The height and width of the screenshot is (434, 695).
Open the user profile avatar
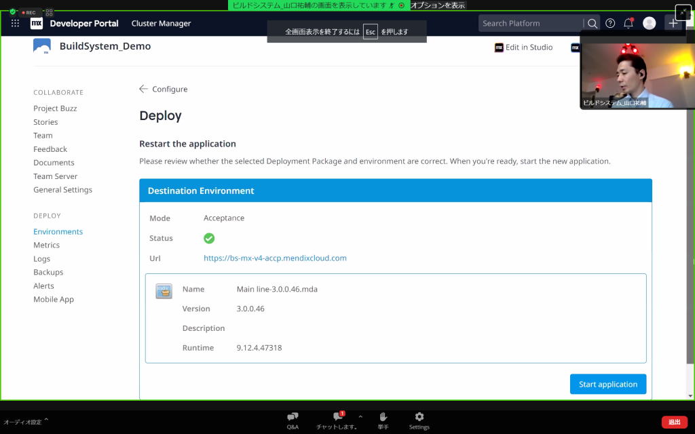pos(649,23)
